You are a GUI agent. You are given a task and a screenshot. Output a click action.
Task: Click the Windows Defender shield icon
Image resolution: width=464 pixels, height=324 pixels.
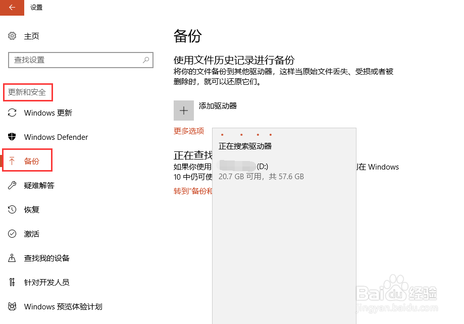[x=12, y=137]
